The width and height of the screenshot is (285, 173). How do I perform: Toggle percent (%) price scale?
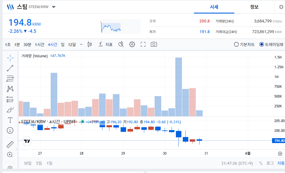click(x=261, y=163)
